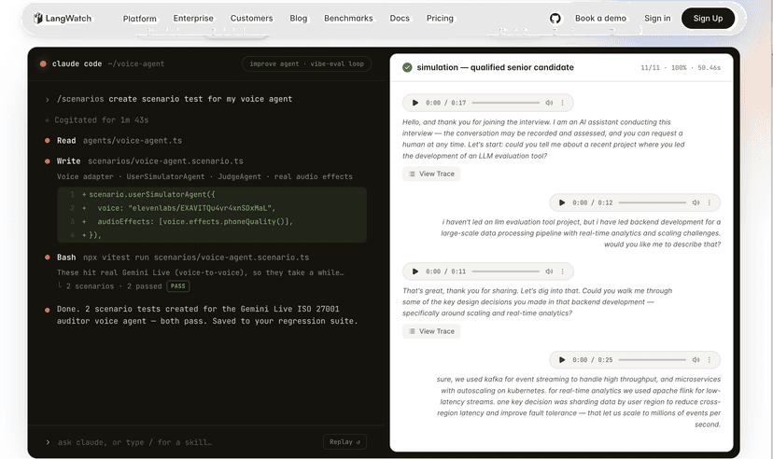The width and height of the screenshot is (773, 459).
Task: Seek in the 0:12 audio progress bar
Action: 653,202
